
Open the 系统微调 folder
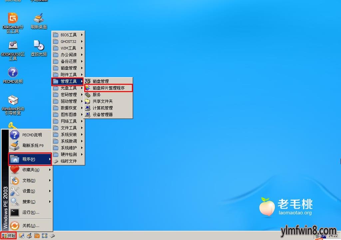tap(68, 141)
